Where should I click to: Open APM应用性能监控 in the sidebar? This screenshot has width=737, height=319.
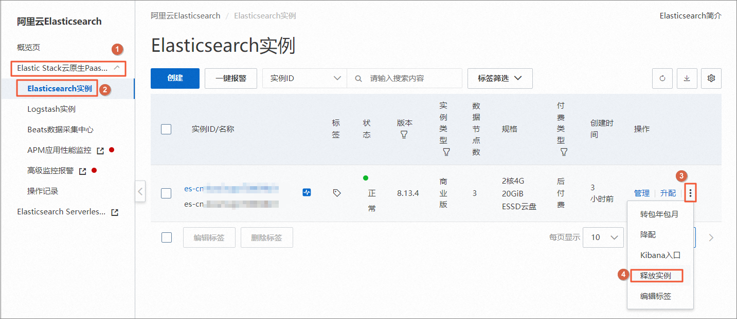pos(60,150)
